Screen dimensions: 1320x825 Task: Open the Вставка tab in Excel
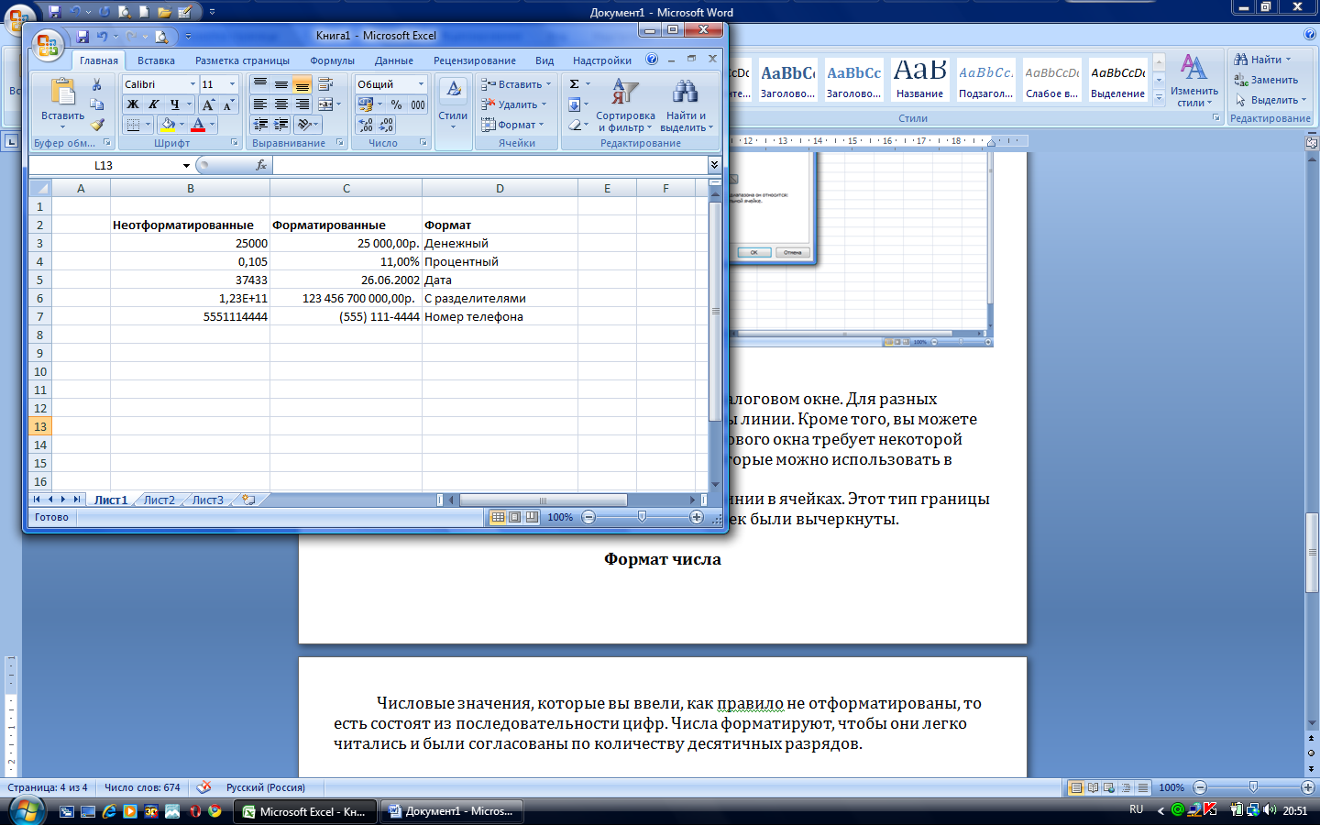click(x=156, y=60)
